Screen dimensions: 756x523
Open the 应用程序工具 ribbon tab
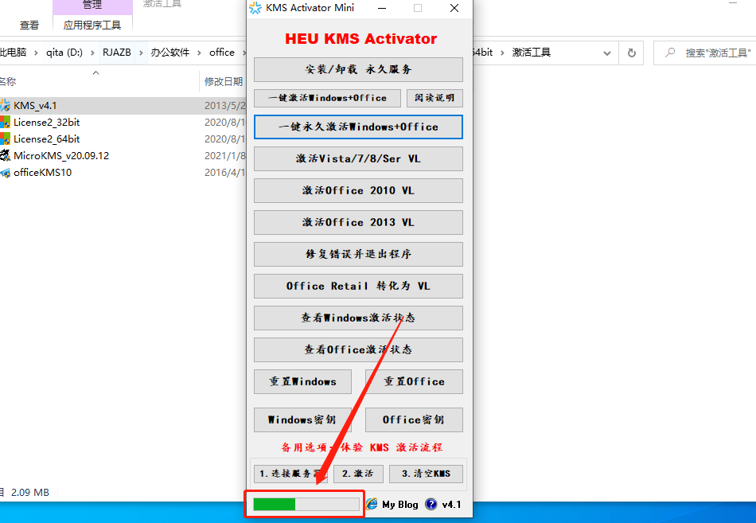(92, 25)
